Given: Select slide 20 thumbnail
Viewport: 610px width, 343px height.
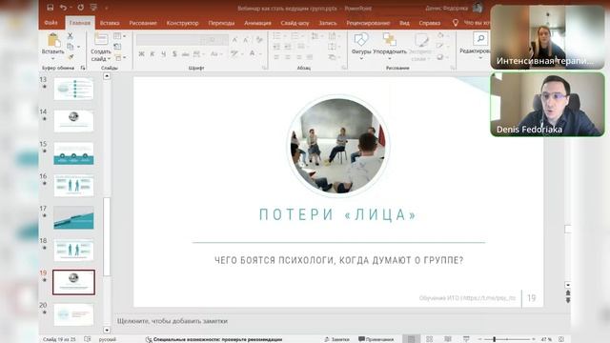Looking at the screenshot, I should (x=73, y=314).
